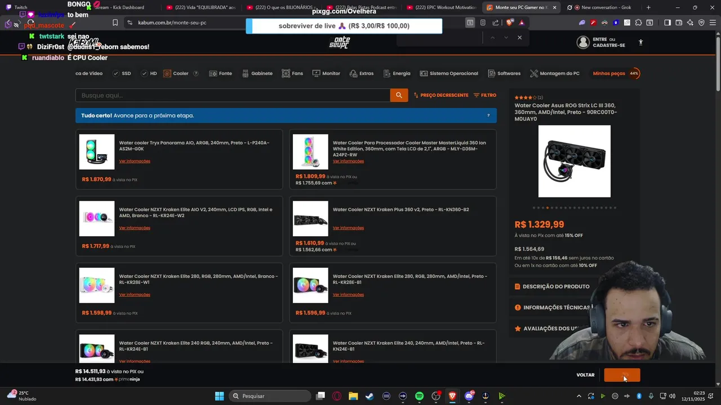Click the Brave Shields lion icon

[510, 22]
